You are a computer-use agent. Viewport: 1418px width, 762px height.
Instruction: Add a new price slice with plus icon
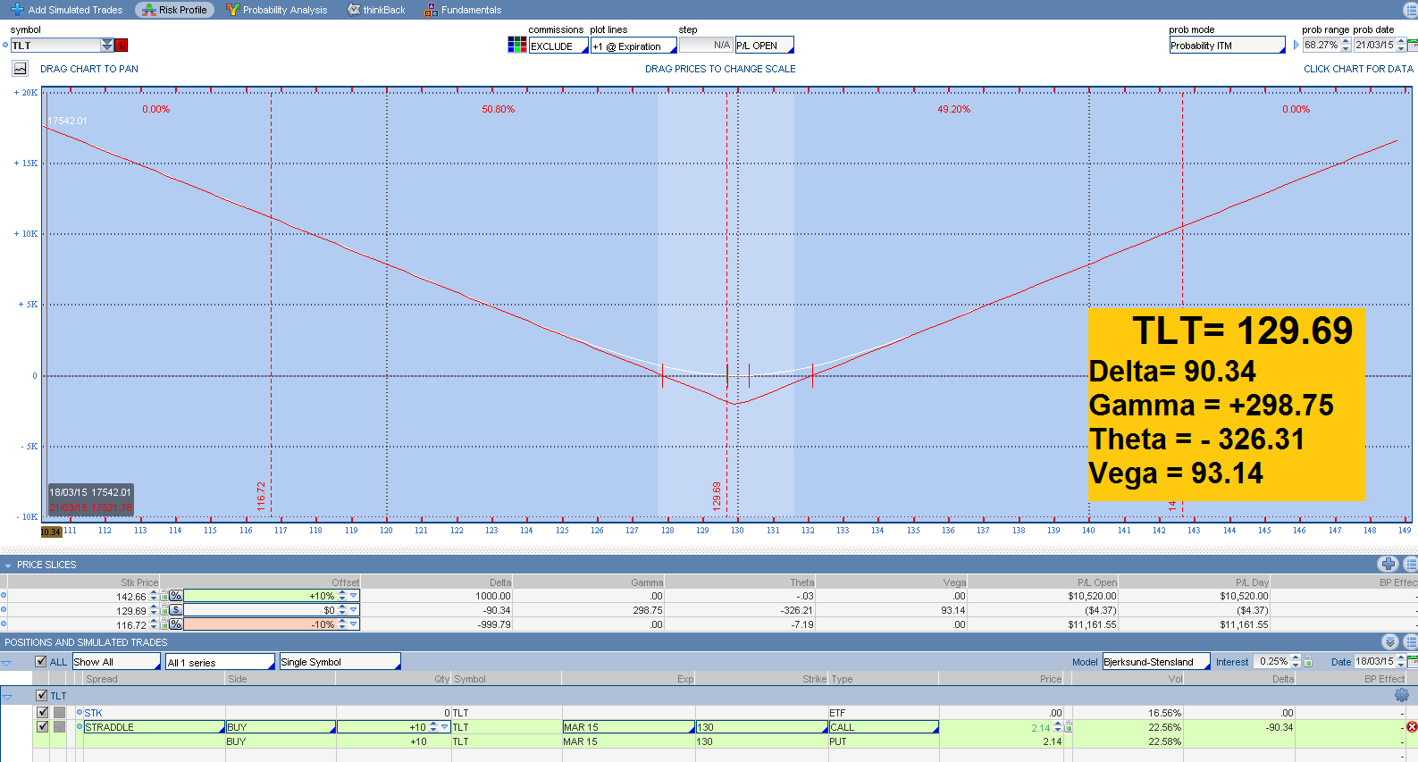(1388, 564)
